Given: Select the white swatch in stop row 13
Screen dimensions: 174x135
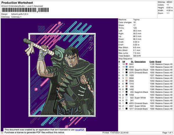Looking at the screenshot, I should pos(126,97).
